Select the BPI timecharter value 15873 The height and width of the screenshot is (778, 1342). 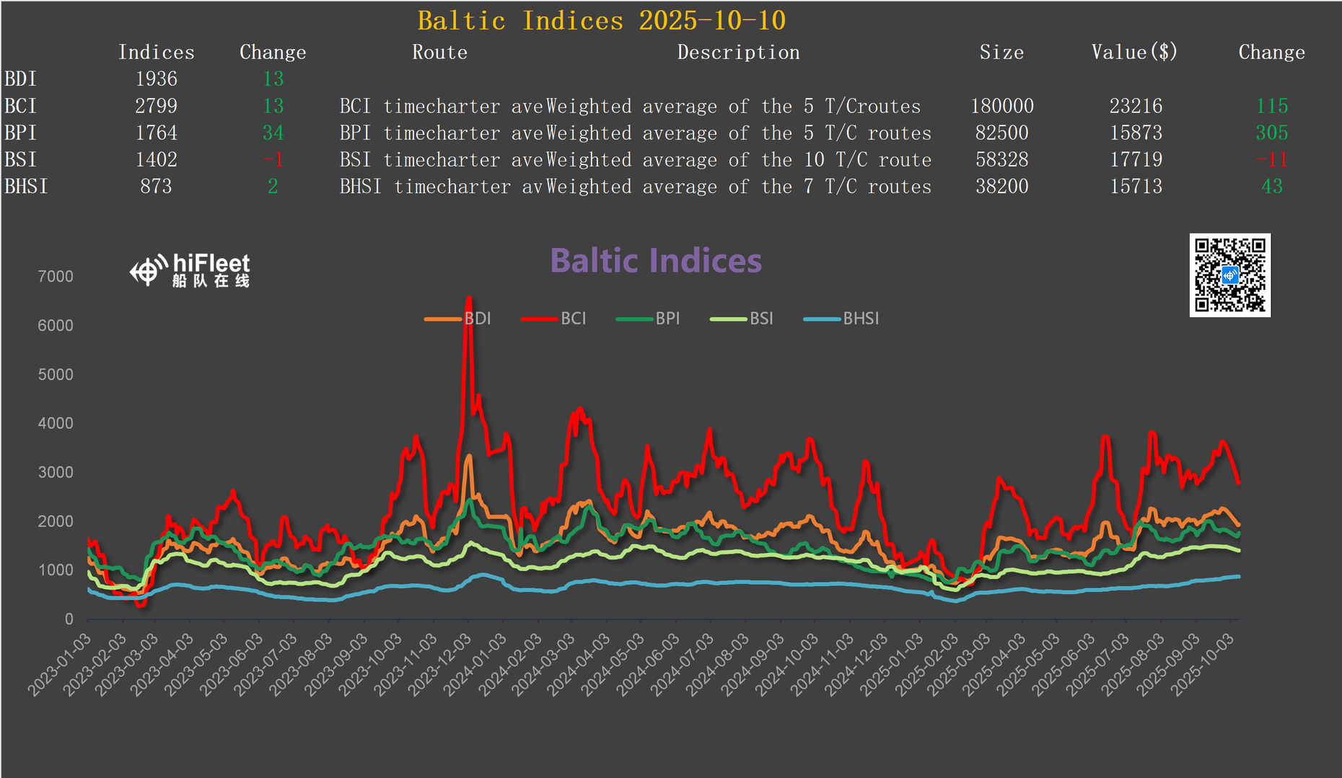pos(1135,133)
